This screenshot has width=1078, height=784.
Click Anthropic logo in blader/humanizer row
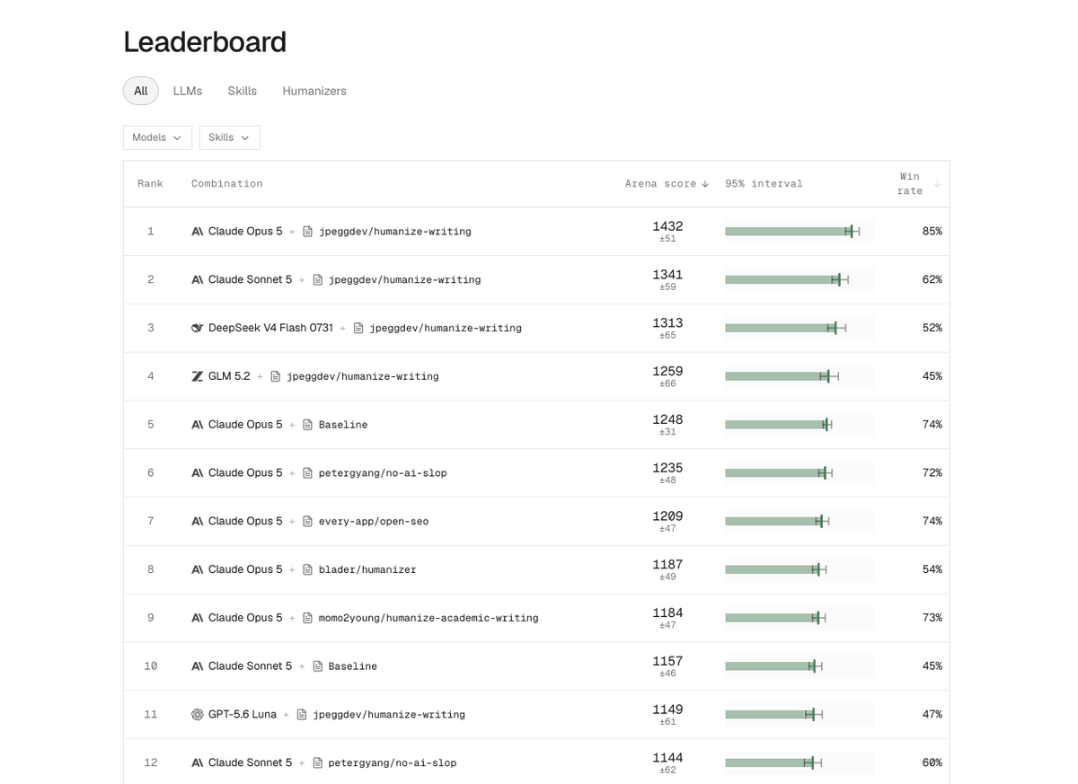coord(198,569)
